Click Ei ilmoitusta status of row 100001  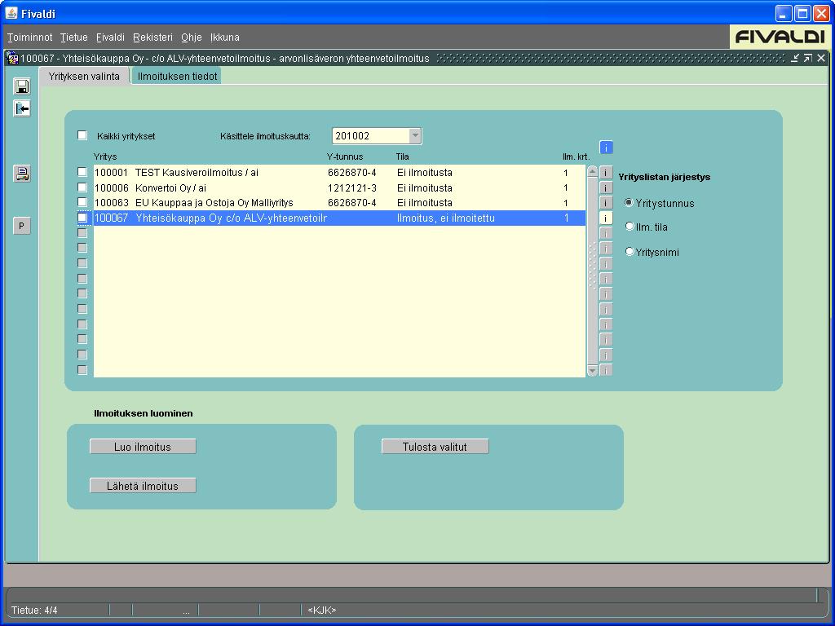click(x=424, y=173)
